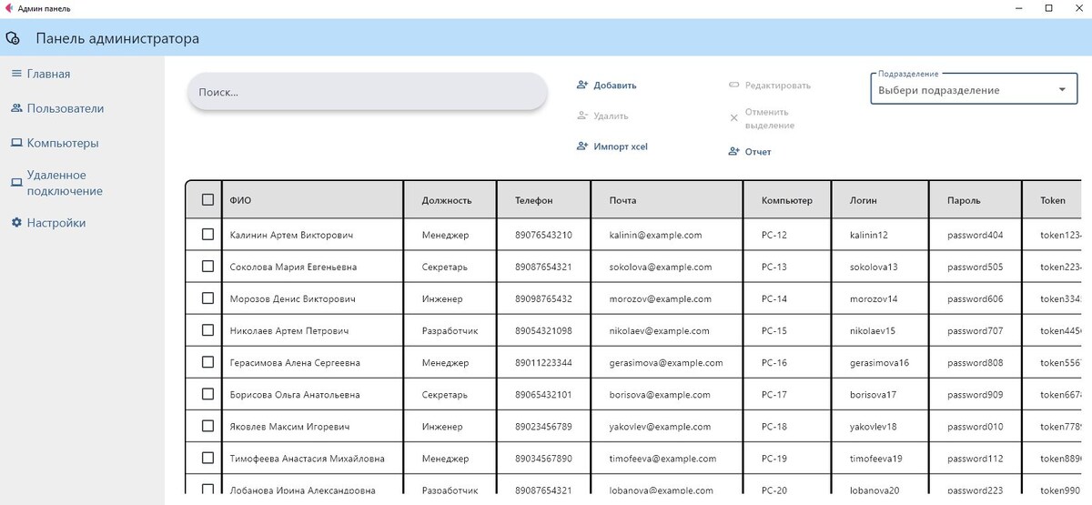Screen dimensions: 1092x505
Task: Click the Телефон column header
Action: (x=544, y=200)
